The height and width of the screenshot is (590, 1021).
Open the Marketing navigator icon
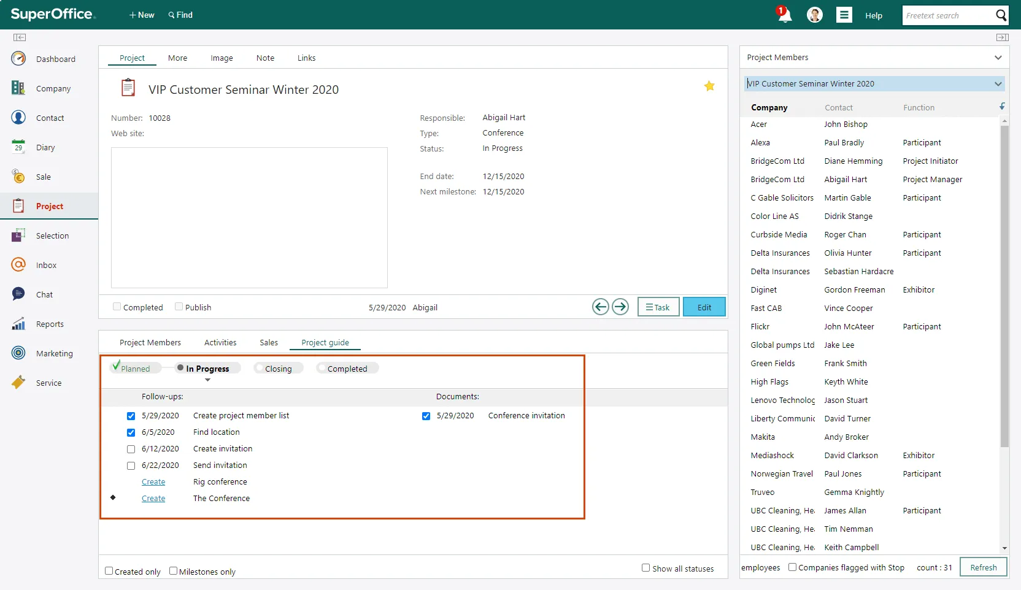(x=18, y=353)
